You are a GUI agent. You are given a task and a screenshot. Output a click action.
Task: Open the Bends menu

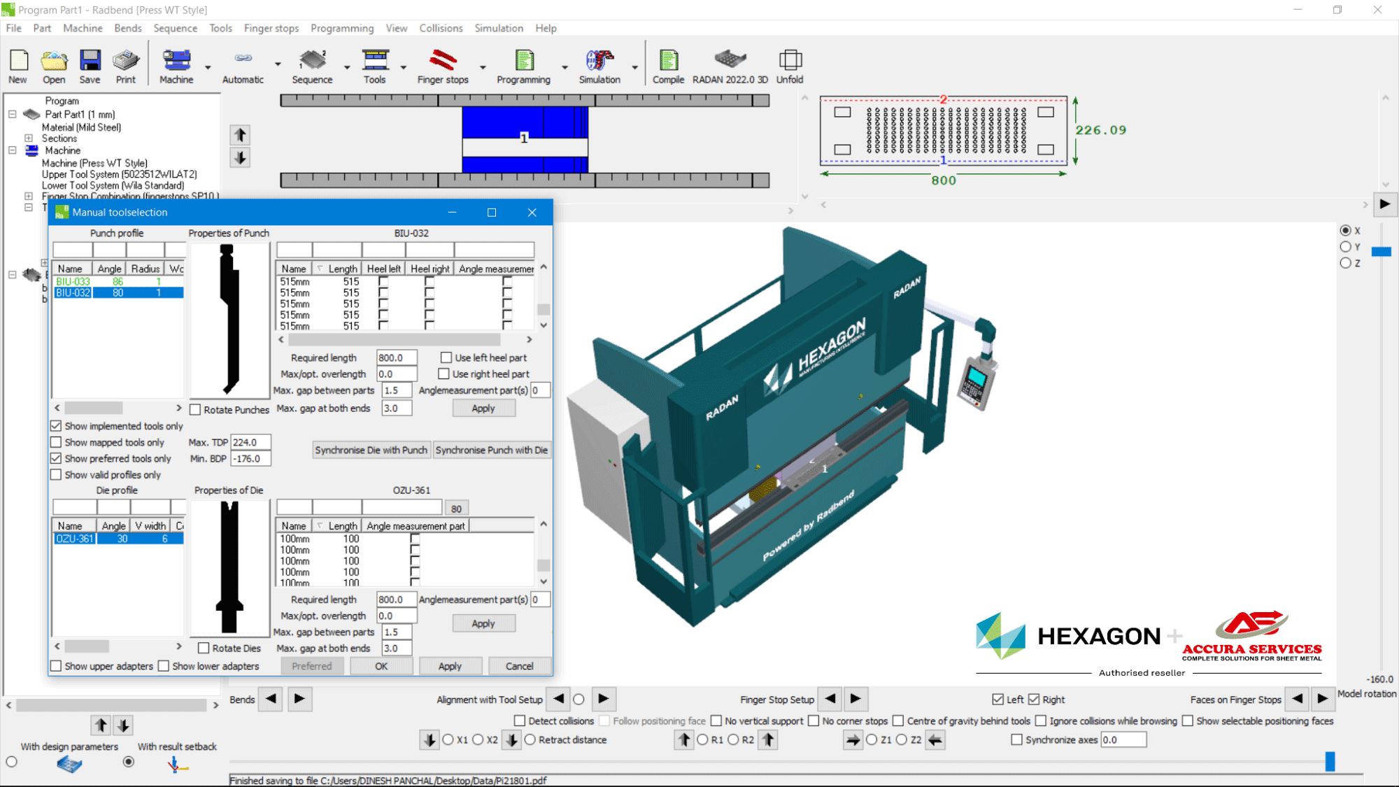[x=127, y=28]
